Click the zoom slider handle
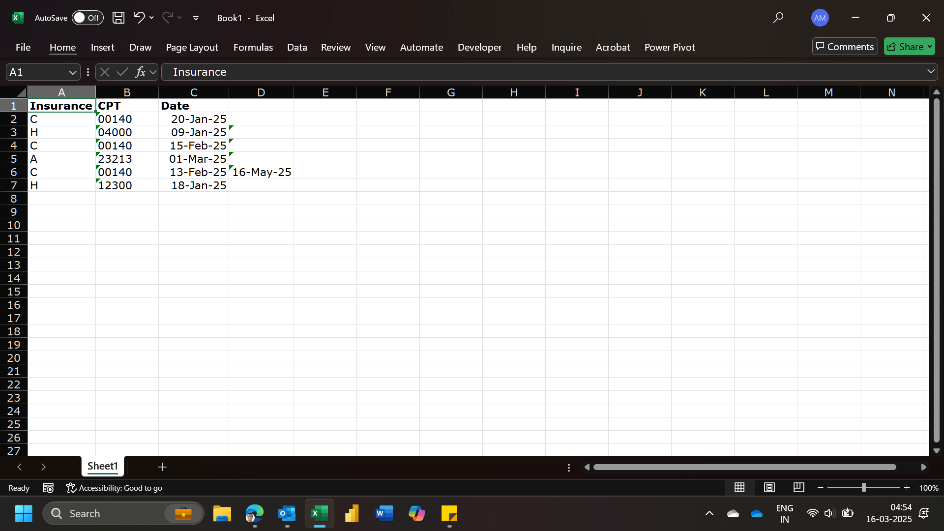The image size is (944, 531). point(863,487)
